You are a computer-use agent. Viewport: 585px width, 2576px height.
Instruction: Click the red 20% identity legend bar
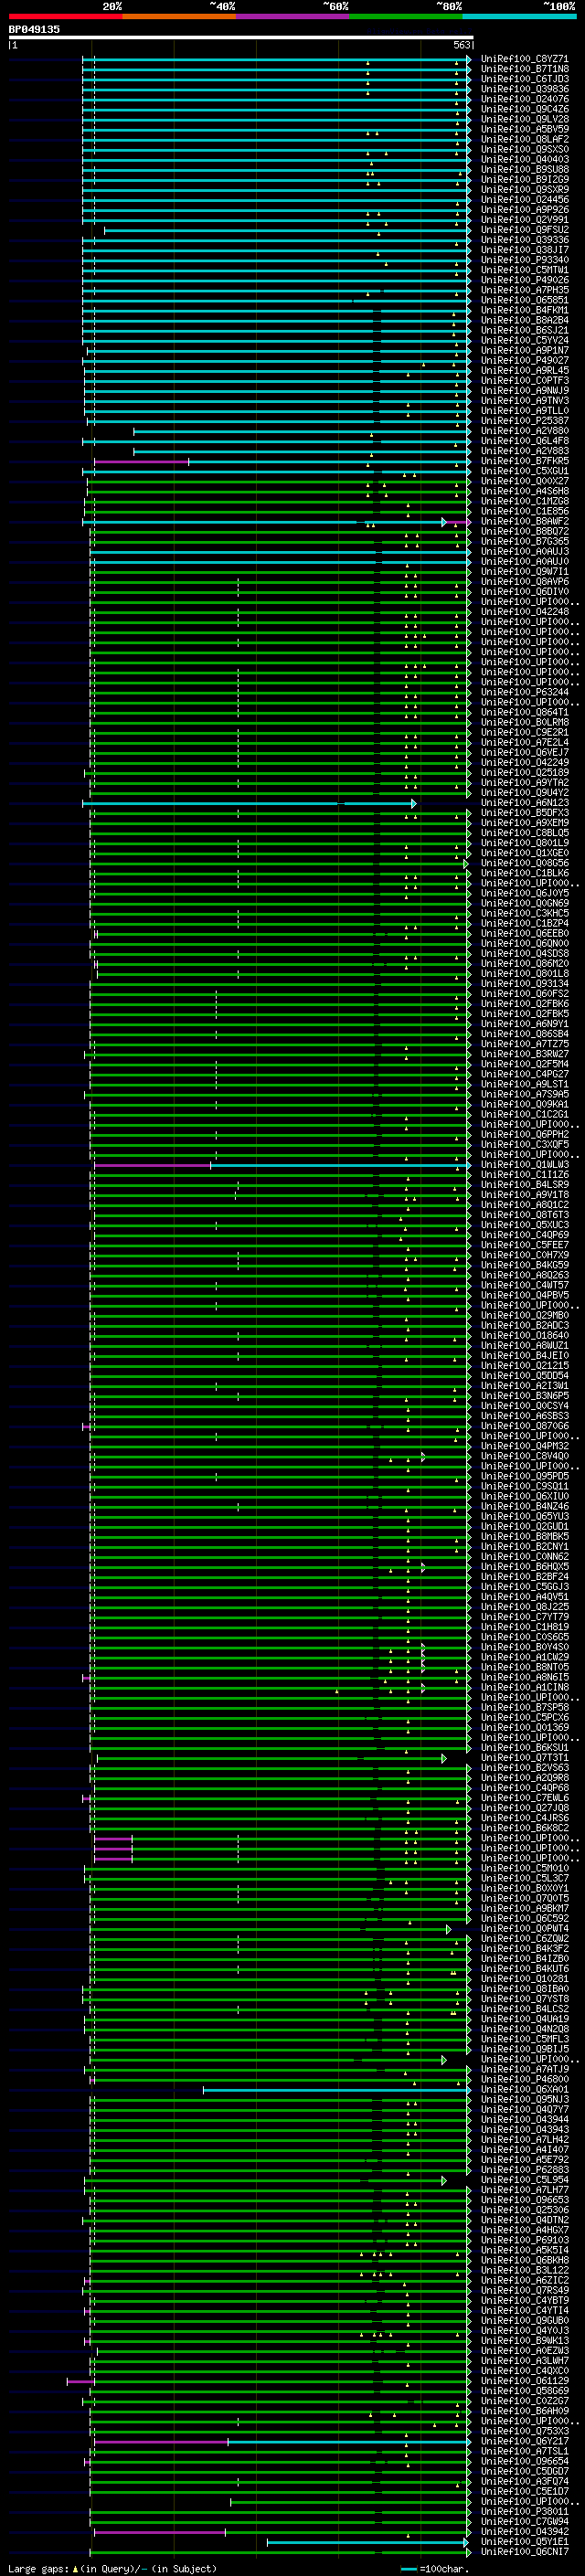(65, 17)
